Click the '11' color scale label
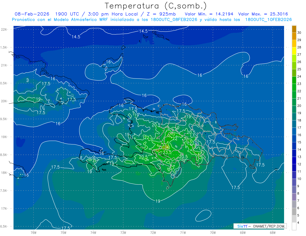Viewport: 306px width, 236px height. pyautogui.click(x=299, y=172)
